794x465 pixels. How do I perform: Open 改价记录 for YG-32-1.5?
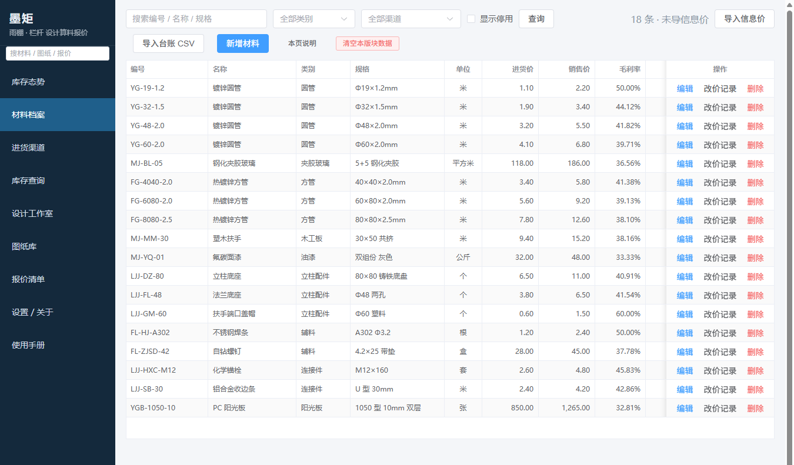[720, 108]
